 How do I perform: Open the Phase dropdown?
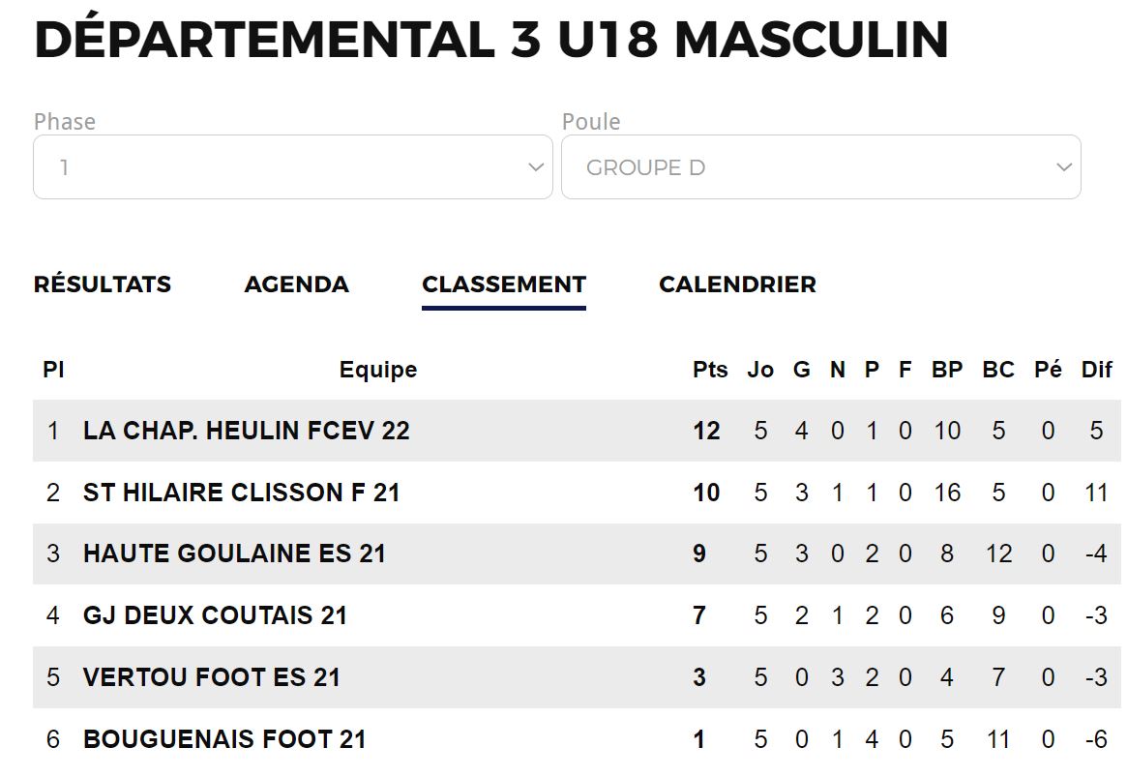tap(292, 166)
